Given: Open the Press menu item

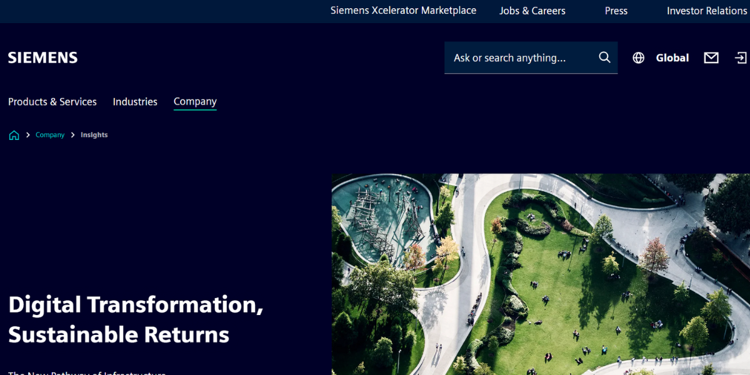Looking at the screenshot, I should pyautogui.click(x=616, y=11).
